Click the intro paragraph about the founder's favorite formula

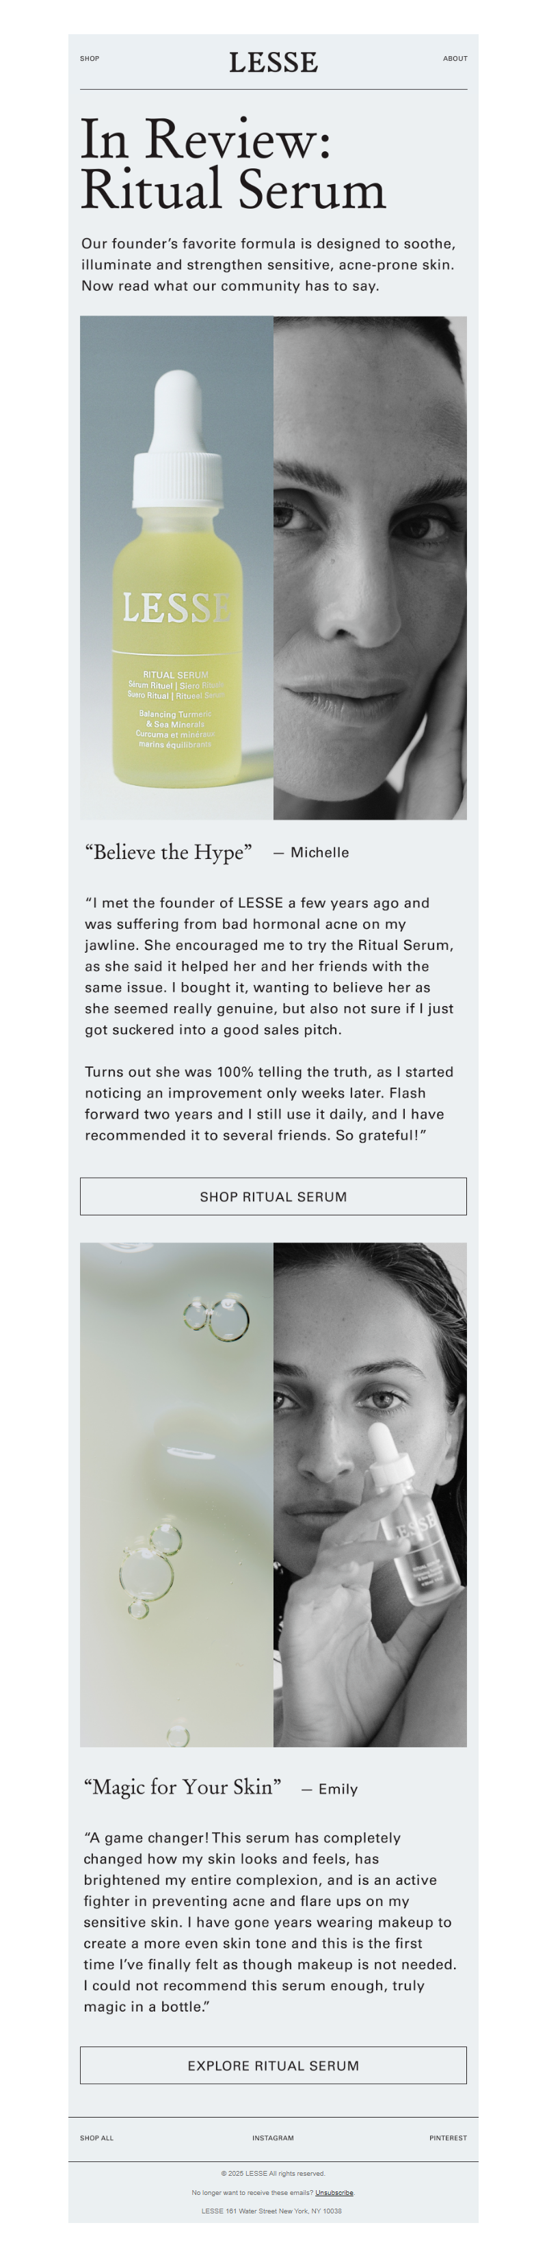point(268,265)
